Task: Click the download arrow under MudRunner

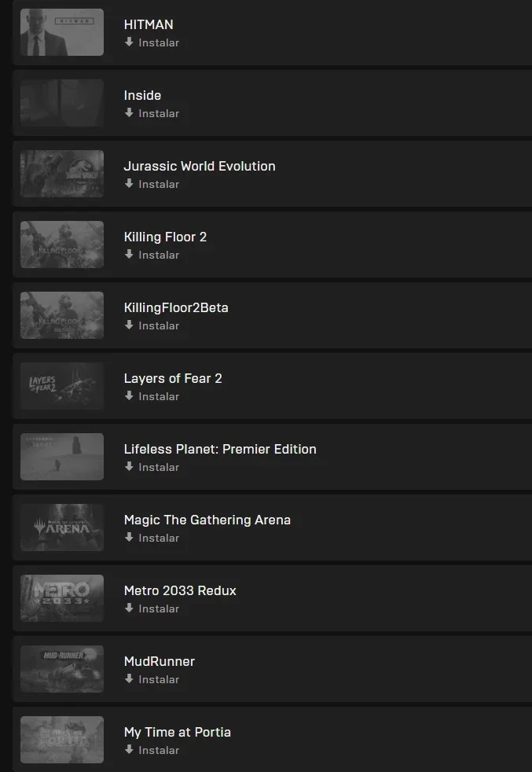Action: (x=129, y=679)
